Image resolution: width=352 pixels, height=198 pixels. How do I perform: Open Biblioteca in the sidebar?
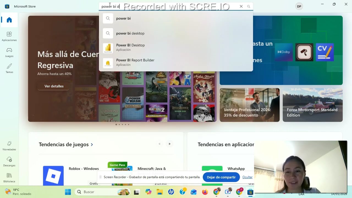[x=9, y=178]
